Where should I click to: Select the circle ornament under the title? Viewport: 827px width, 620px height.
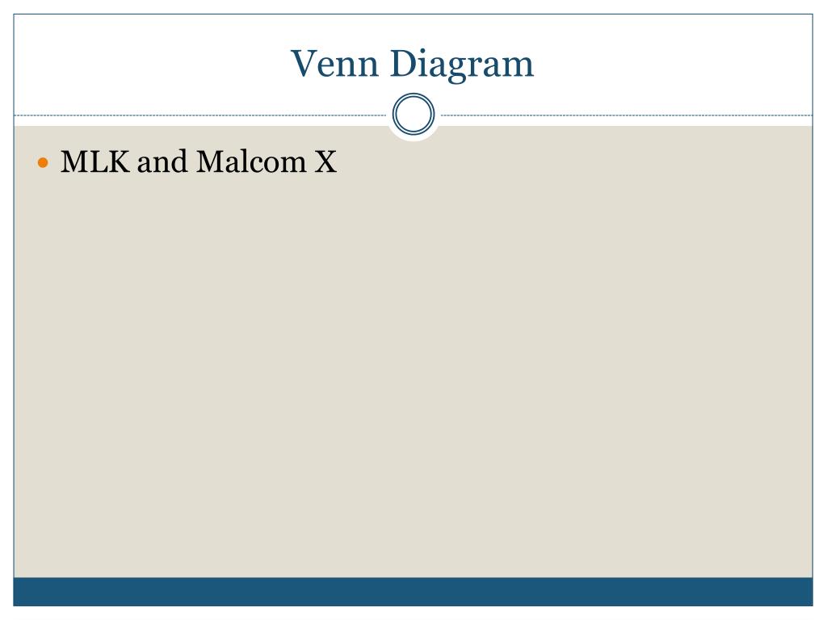point(413,114)
